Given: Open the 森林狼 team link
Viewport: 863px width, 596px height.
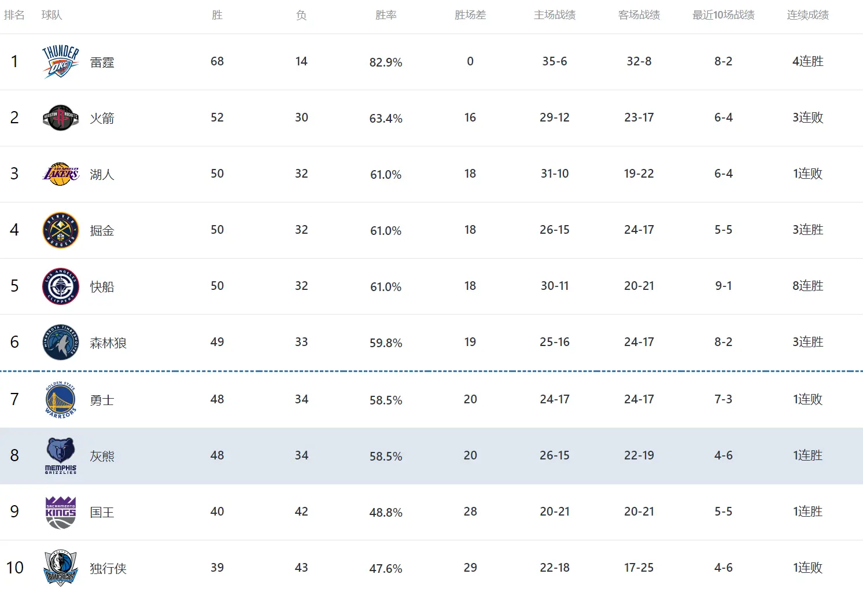Looking at the screenshot, I should pos(108,343).
